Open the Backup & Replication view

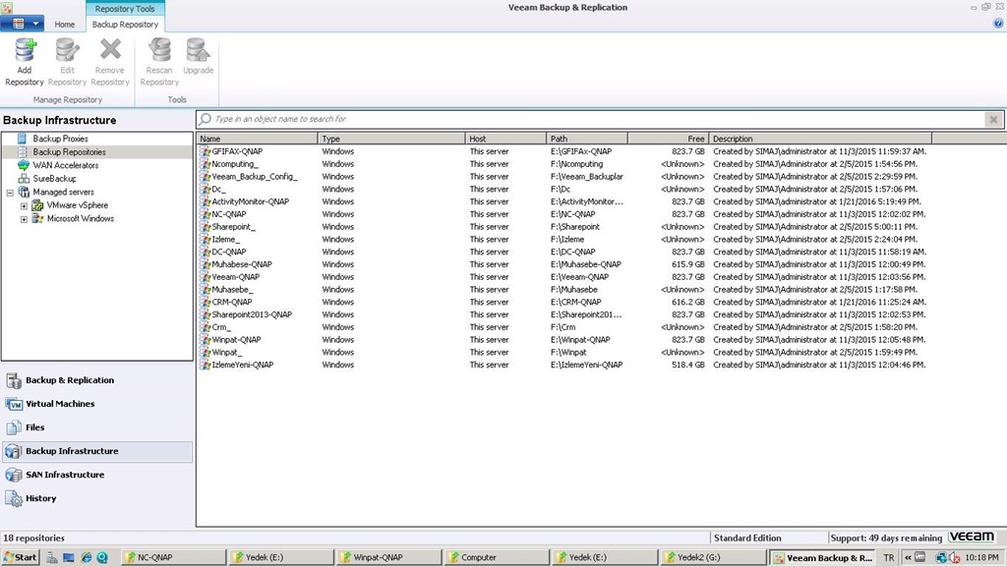(x=69, y=380)
